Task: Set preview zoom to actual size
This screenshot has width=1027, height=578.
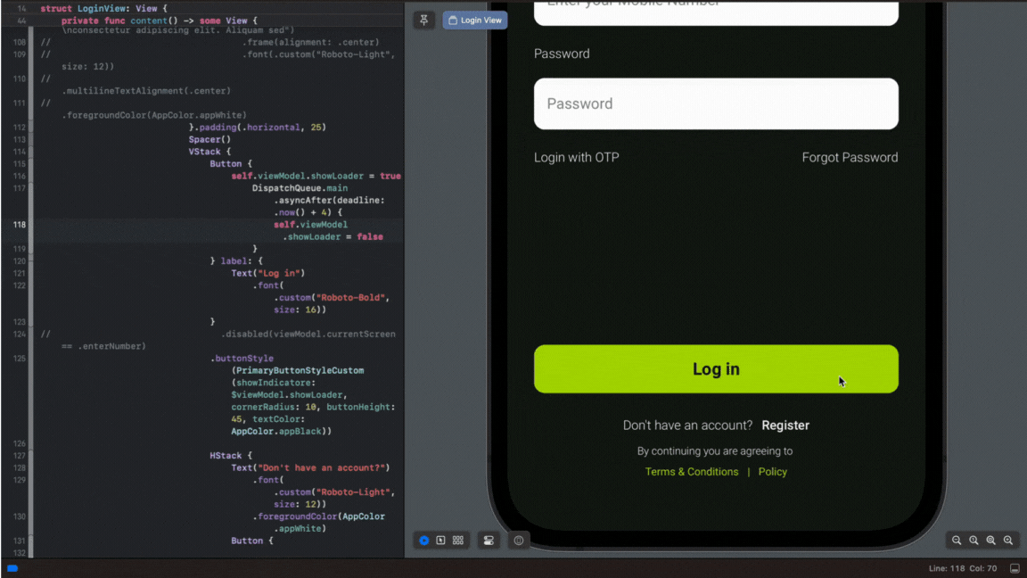Action: pos(974,541)
